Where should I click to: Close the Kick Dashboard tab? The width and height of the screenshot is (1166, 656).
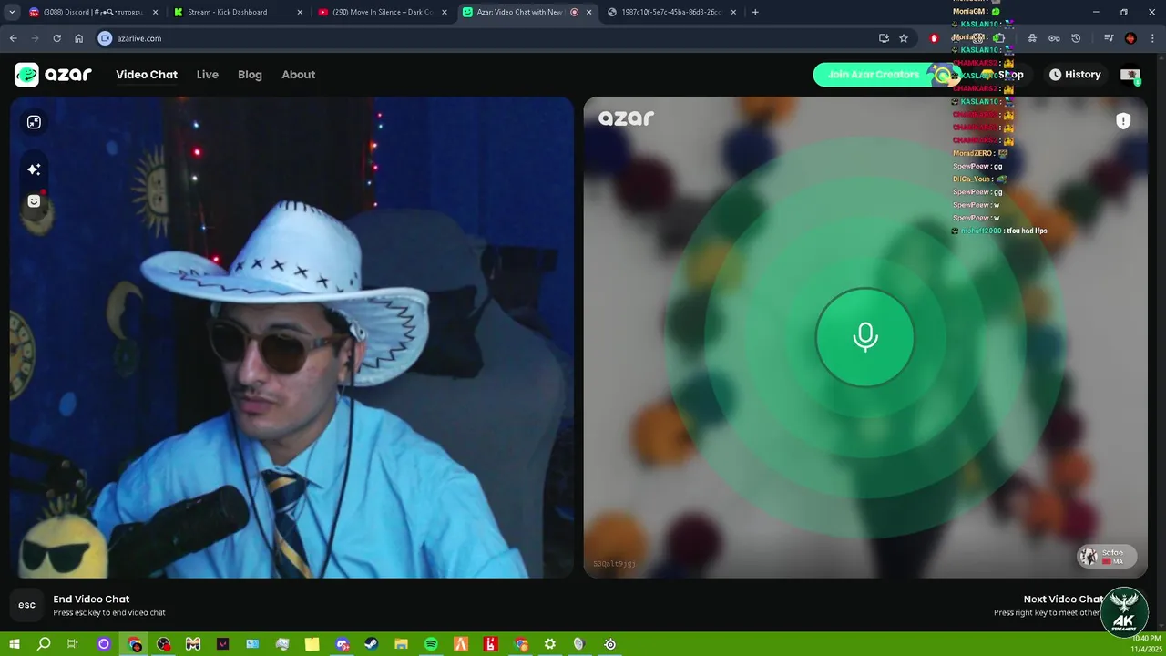point(300,12)
